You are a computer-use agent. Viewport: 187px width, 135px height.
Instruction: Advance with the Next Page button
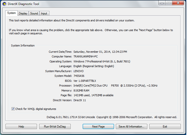[x=98, y=127]
